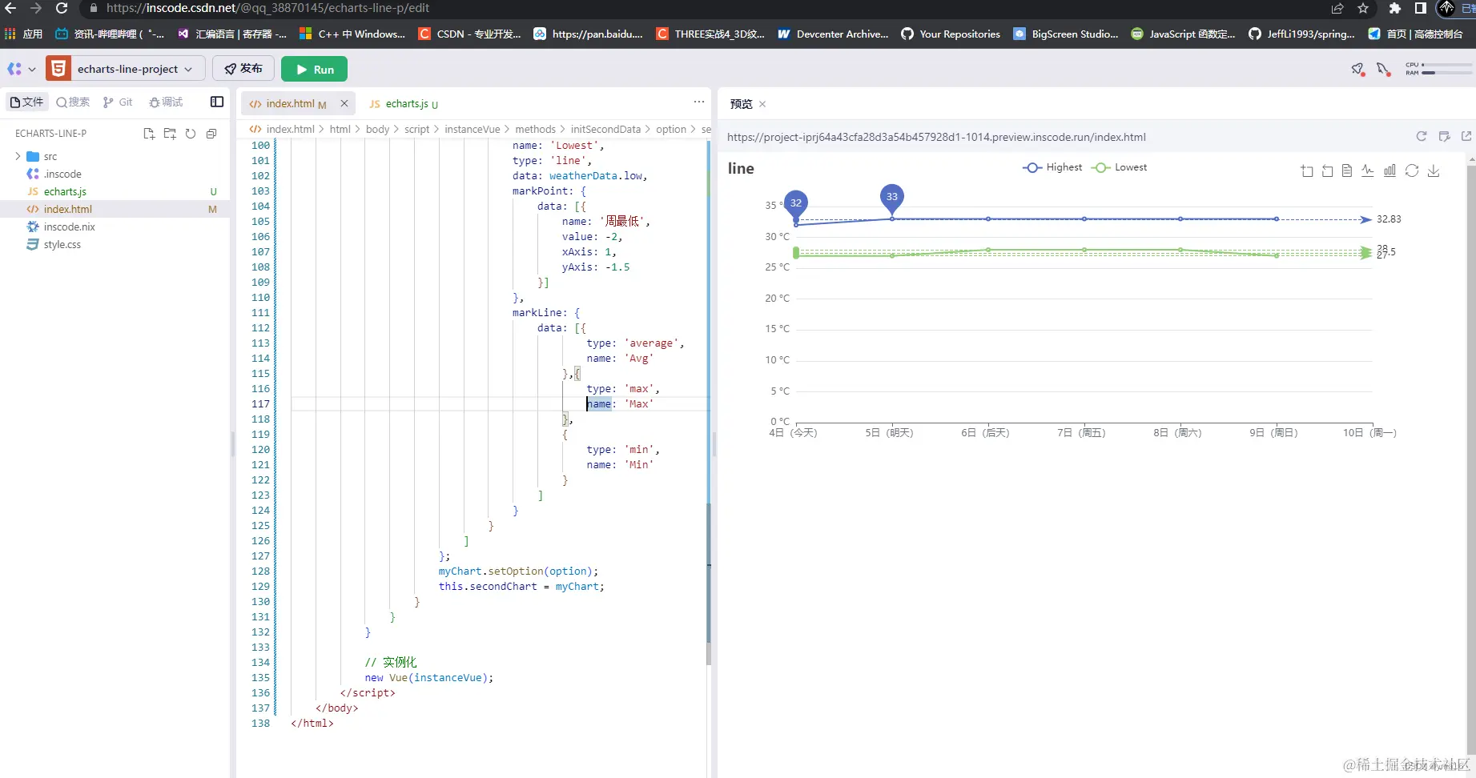Click the InsCode logo icon
Screen dimensions: 1476x778
[14, 69]
